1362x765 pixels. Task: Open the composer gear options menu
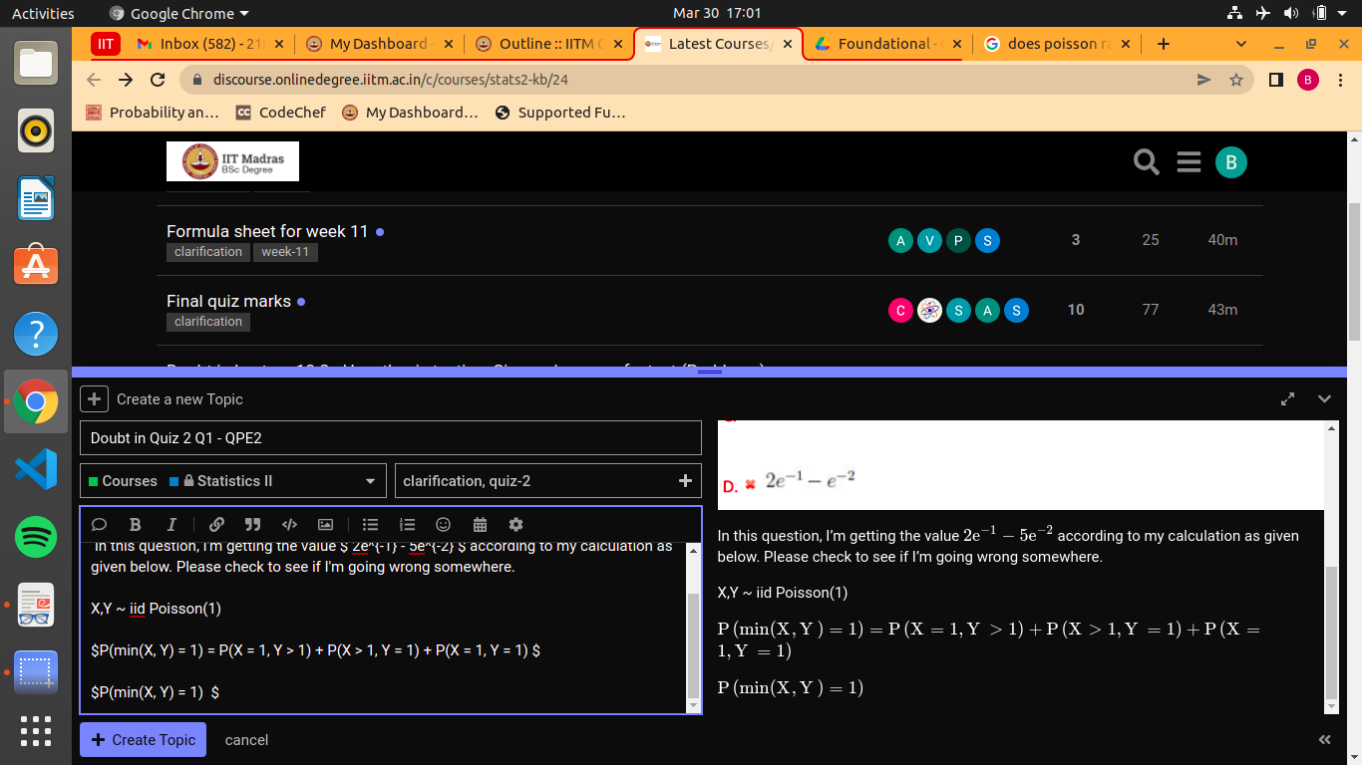[x=515, y=525]
